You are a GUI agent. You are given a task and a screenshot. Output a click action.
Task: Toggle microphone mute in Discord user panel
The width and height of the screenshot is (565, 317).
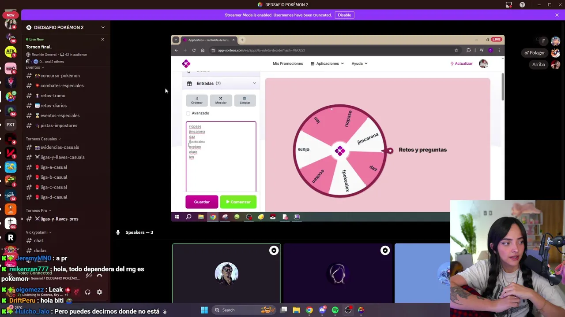(76, 292)
